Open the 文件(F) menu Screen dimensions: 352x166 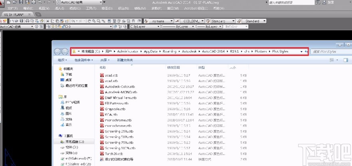tap(13, 8)
